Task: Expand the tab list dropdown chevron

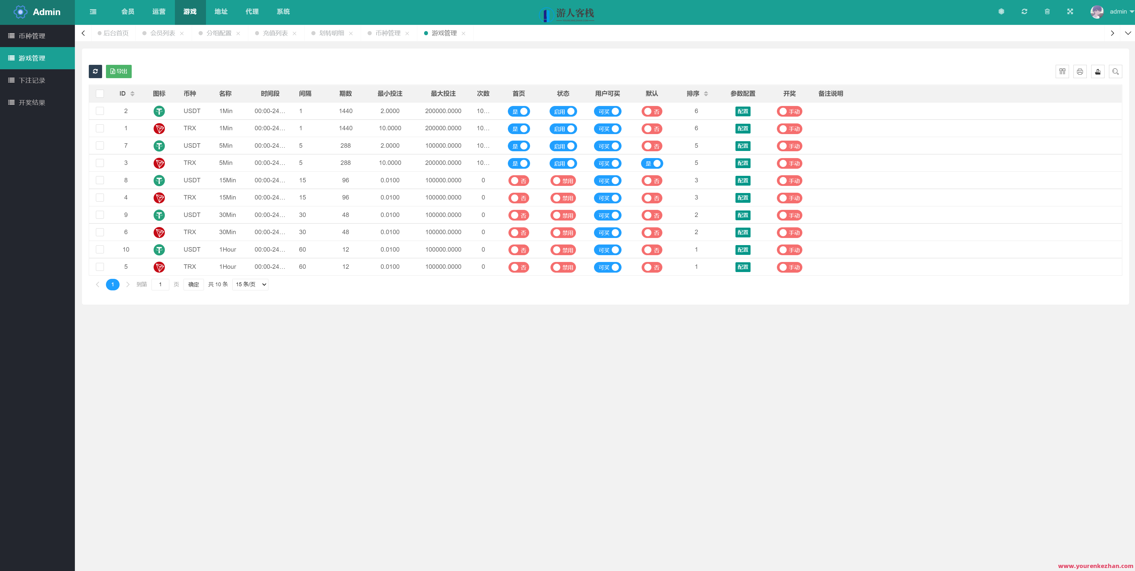Action: tap(1128, 33)
